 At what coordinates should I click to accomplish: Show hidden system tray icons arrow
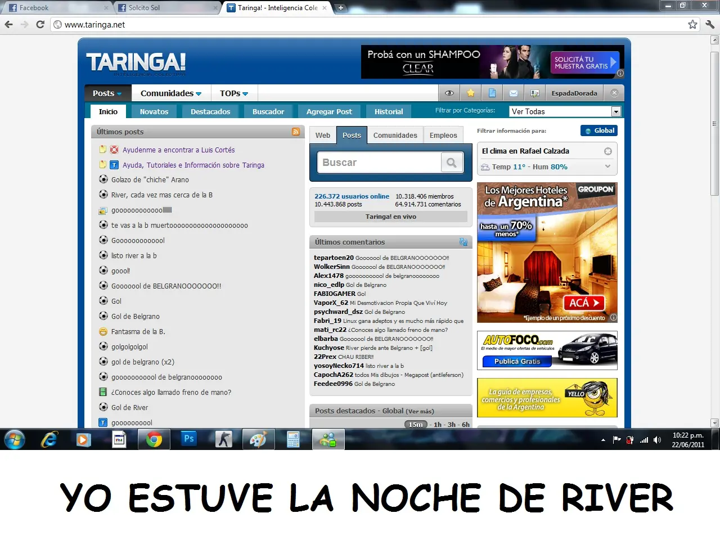603,440
